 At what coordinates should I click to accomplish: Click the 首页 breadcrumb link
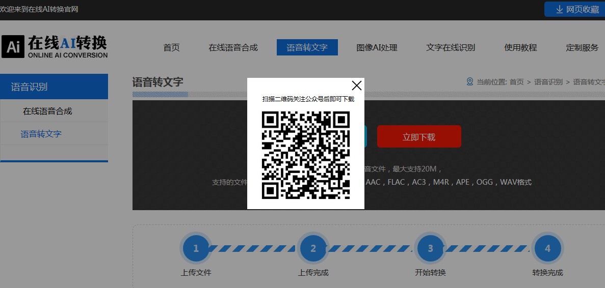[x=517, y=81]
